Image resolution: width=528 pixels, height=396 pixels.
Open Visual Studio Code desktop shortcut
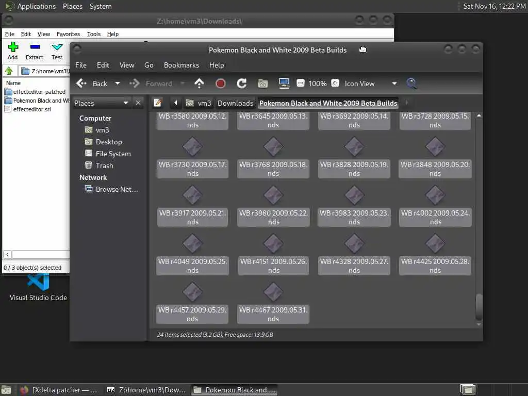38,287
